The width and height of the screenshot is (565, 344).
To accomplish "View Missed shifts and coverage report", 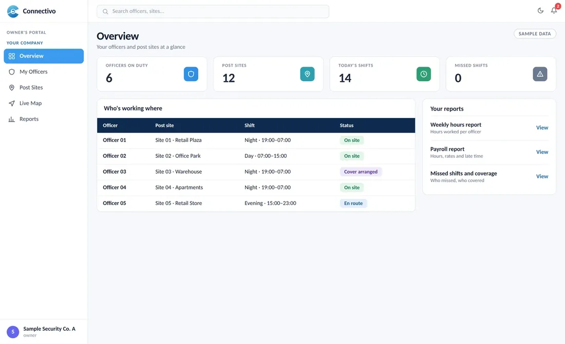I will [542, 177].
